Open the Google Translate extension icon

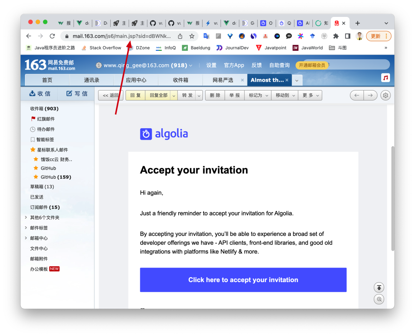click(x=206, y=36)
